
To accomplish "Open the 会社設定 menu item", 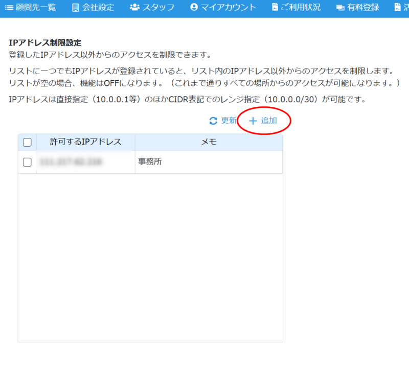I will [93, 7].
